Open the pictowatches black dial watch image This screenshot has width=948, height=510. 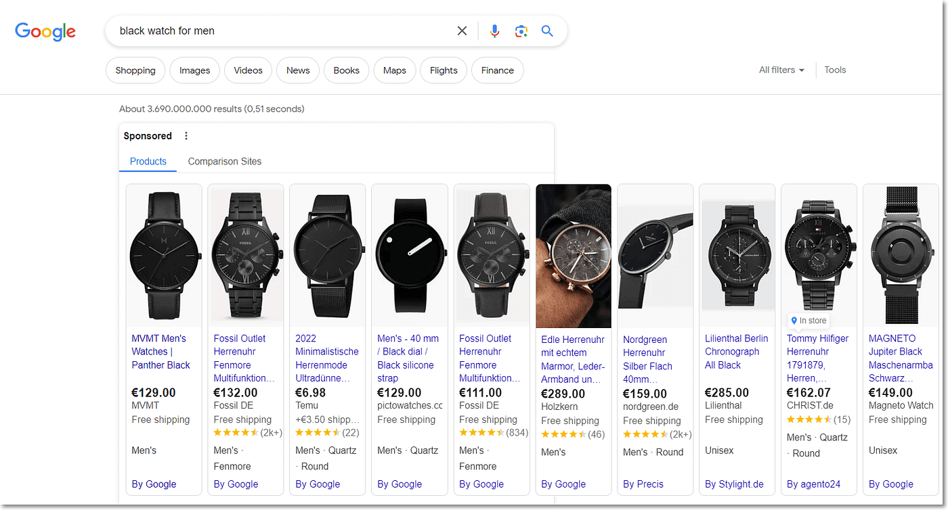click(x=410, y=256)
